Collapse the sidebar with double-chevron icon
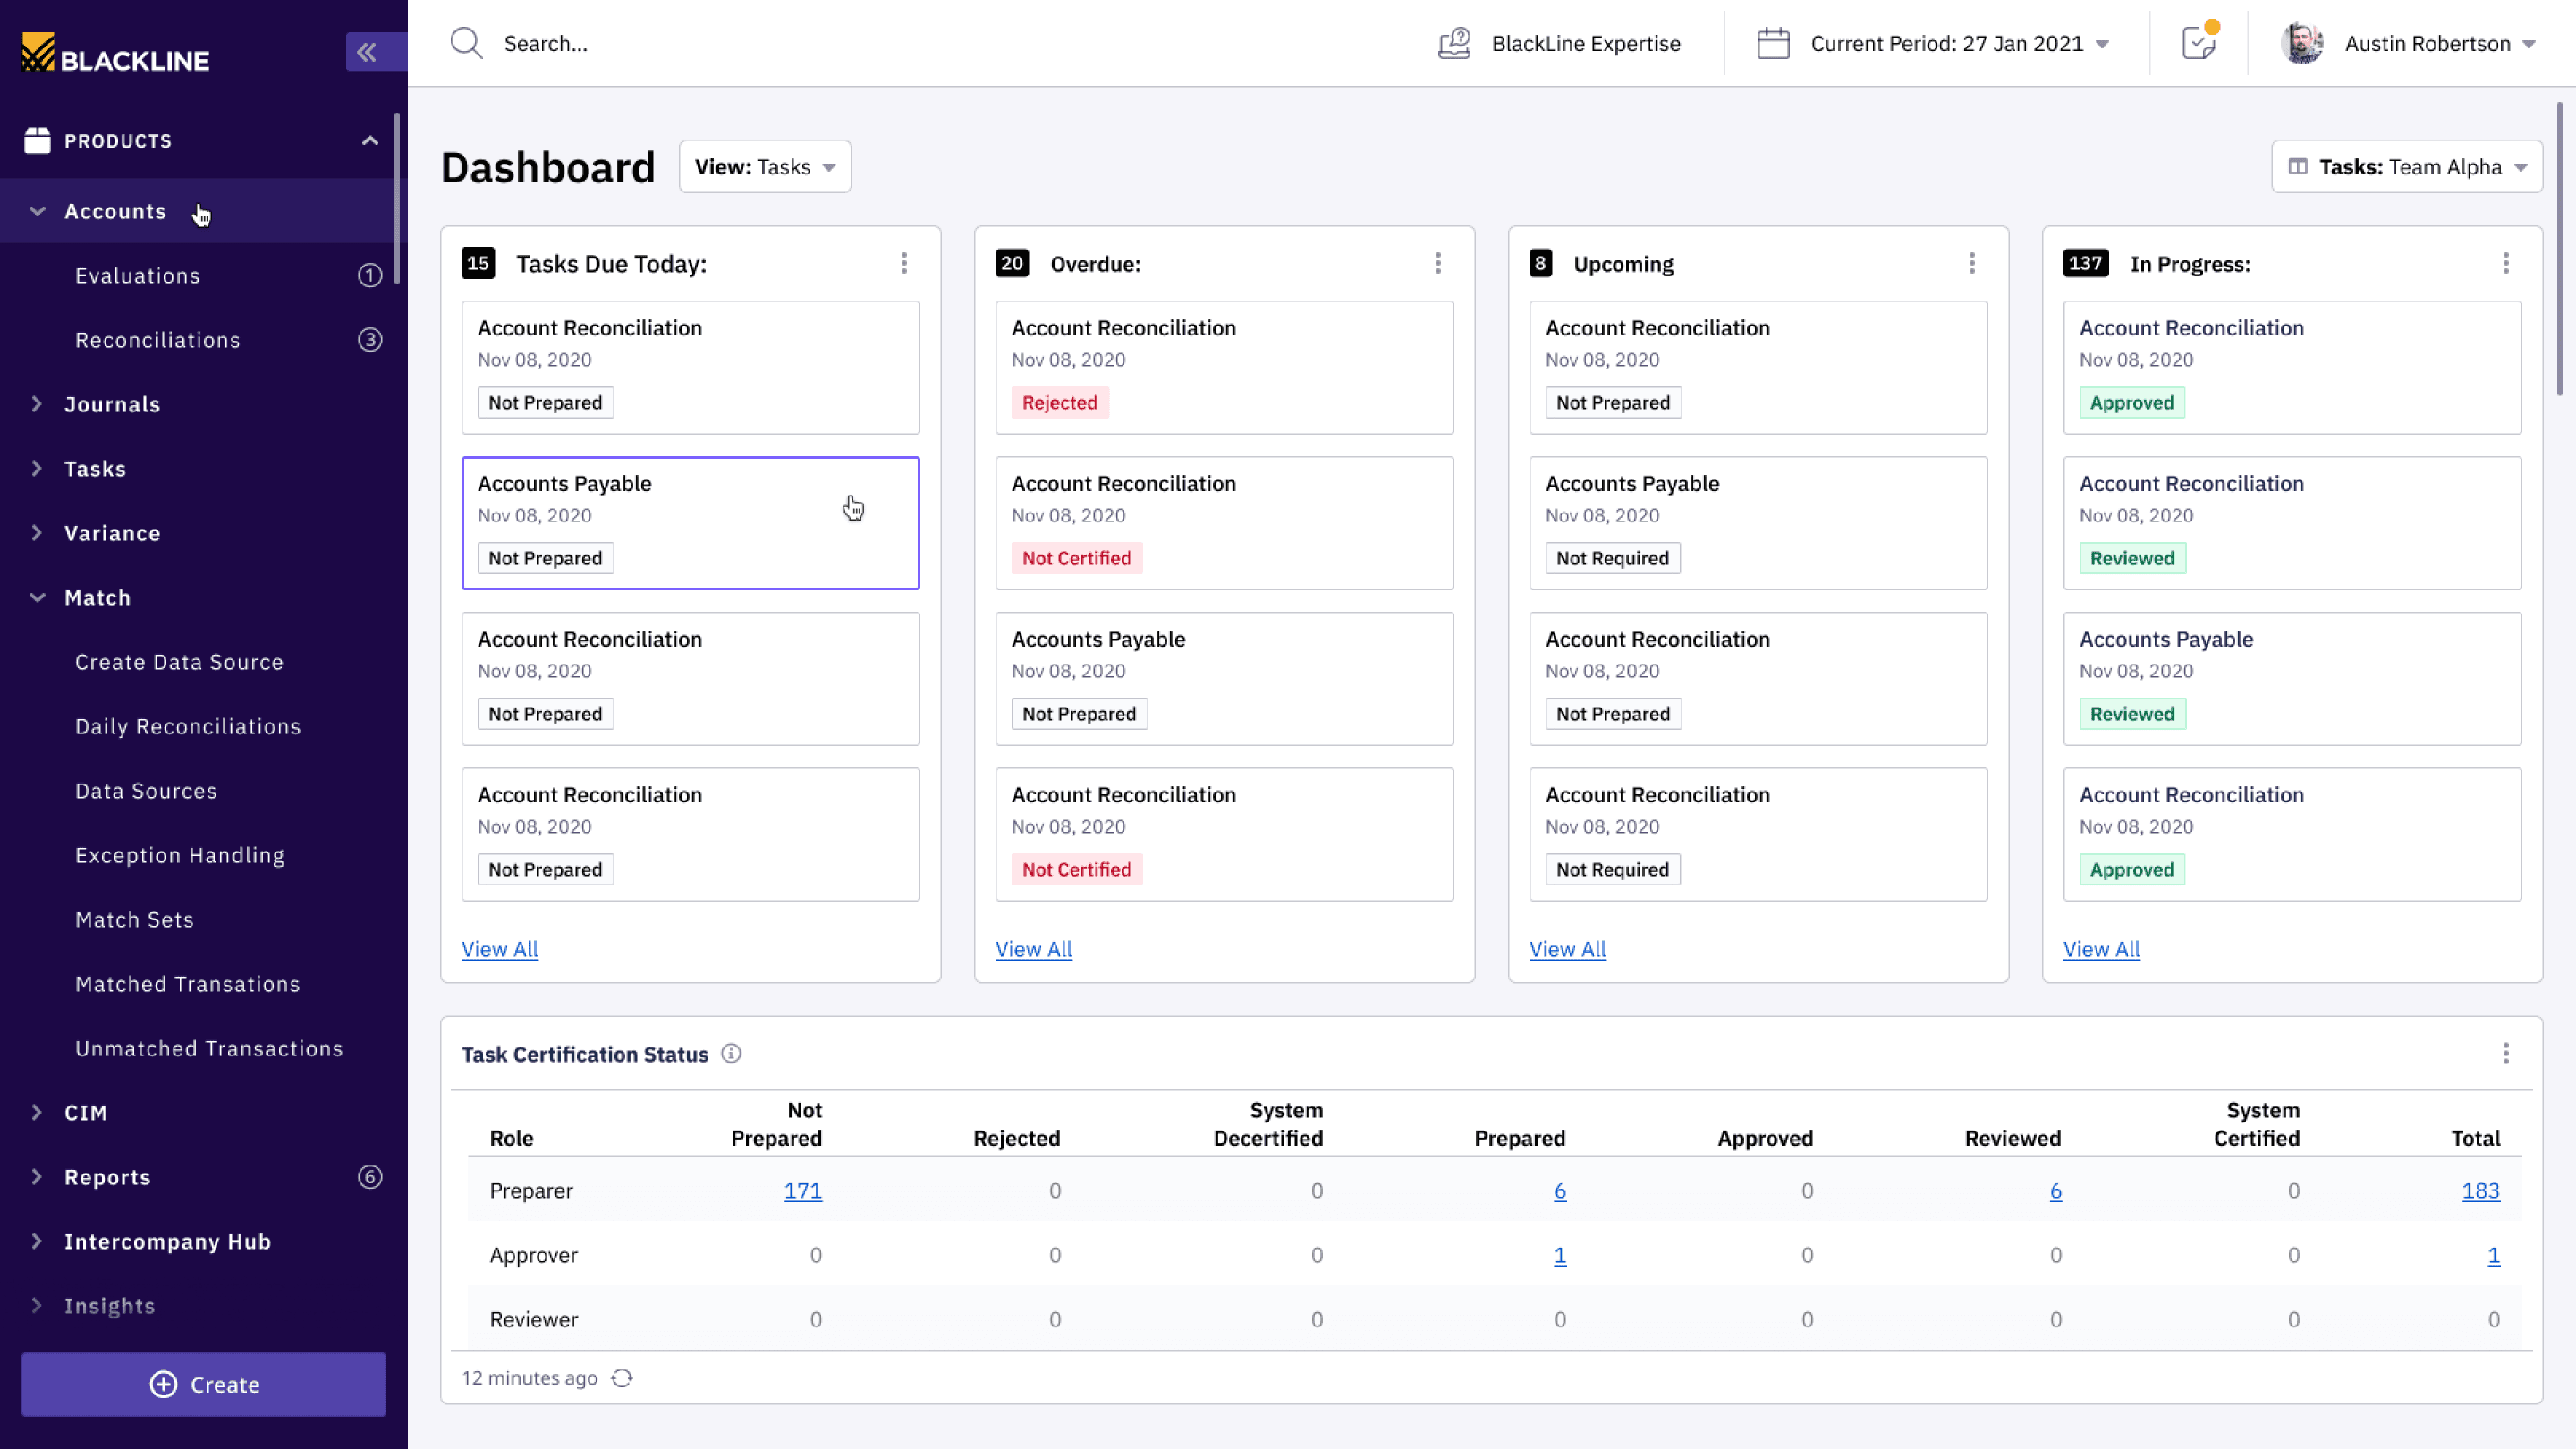2576x1449 pixels. coord(367,52)
